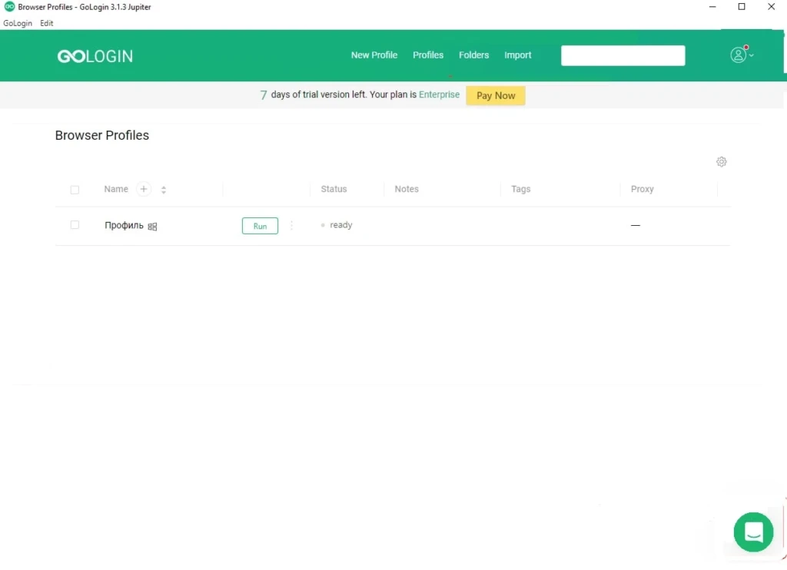Viewport: 787px width, 570px height.
Task: Click the Windows OS icon beside Профиль
Action: pyautogui.click(x=153, y=227)
